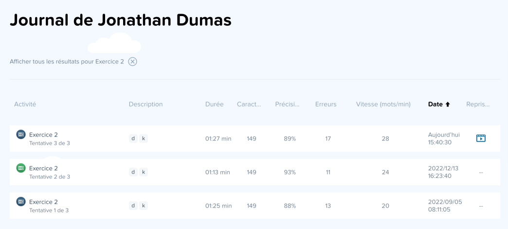508x229 pixels.
Task: Open Exercice 2 Tentative 1 de 3 entry
Action: pyautogui.click(x=43, y=202)
